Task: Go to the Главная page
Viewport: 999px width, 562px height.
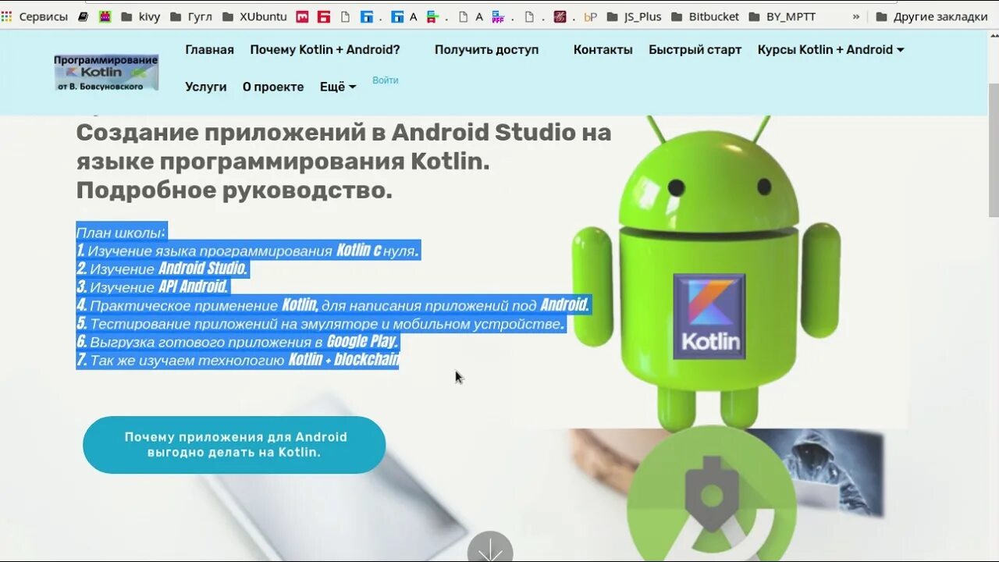Action: (x=209, y=49)
